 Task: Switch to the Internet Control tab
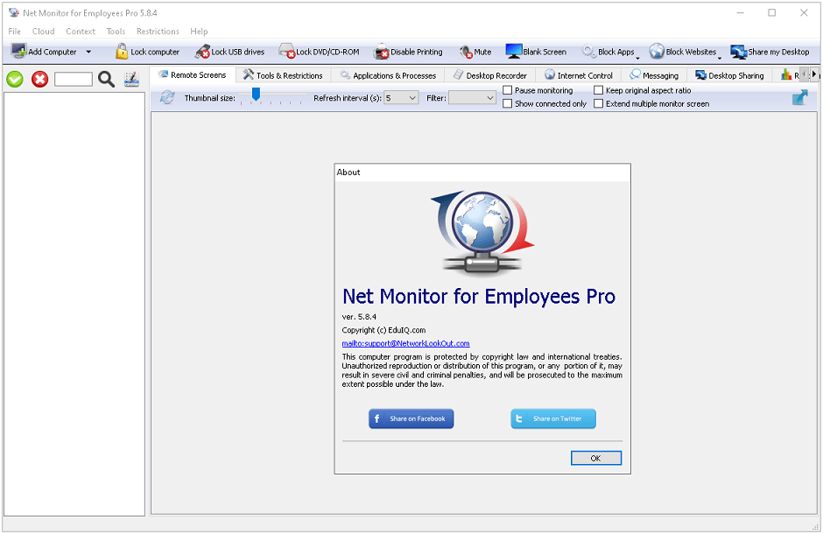pyautogui.click(x=579, y=75)
